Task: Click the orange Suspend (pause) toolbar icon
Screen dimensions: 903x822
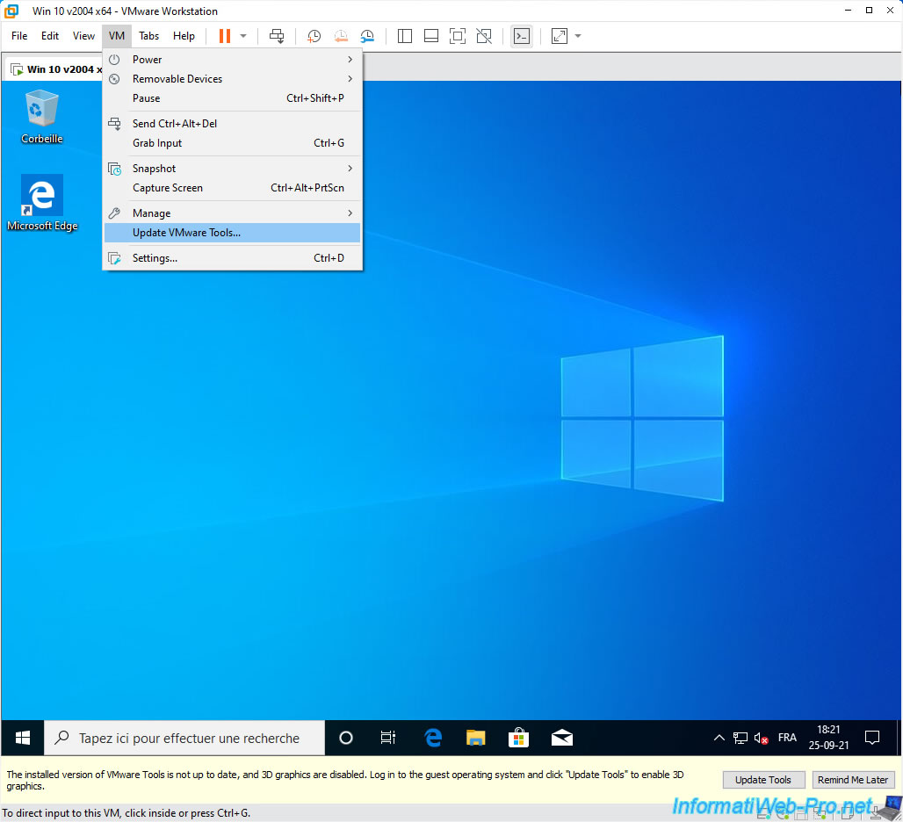Action: pos(225,36)
